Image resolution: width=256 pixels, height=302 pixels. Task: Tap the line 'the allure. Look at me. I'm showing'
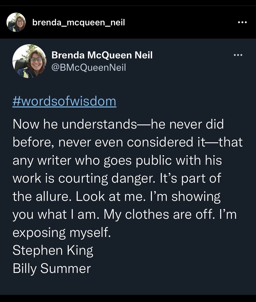pyautogui.click(x=117, y=197)
